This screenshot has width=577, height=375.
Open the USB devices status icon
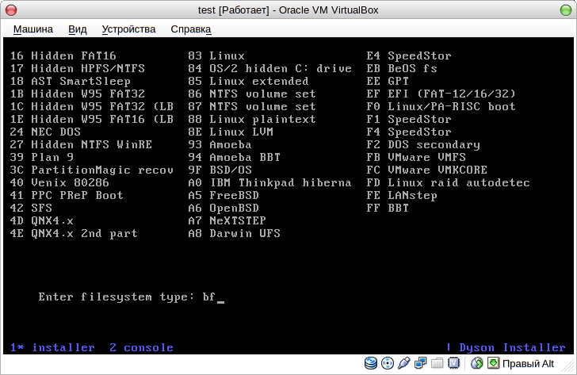click(403, 363)
